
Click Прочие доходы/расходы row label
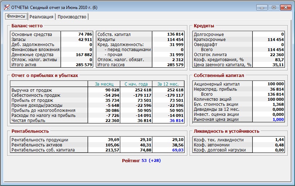[37, 105]
